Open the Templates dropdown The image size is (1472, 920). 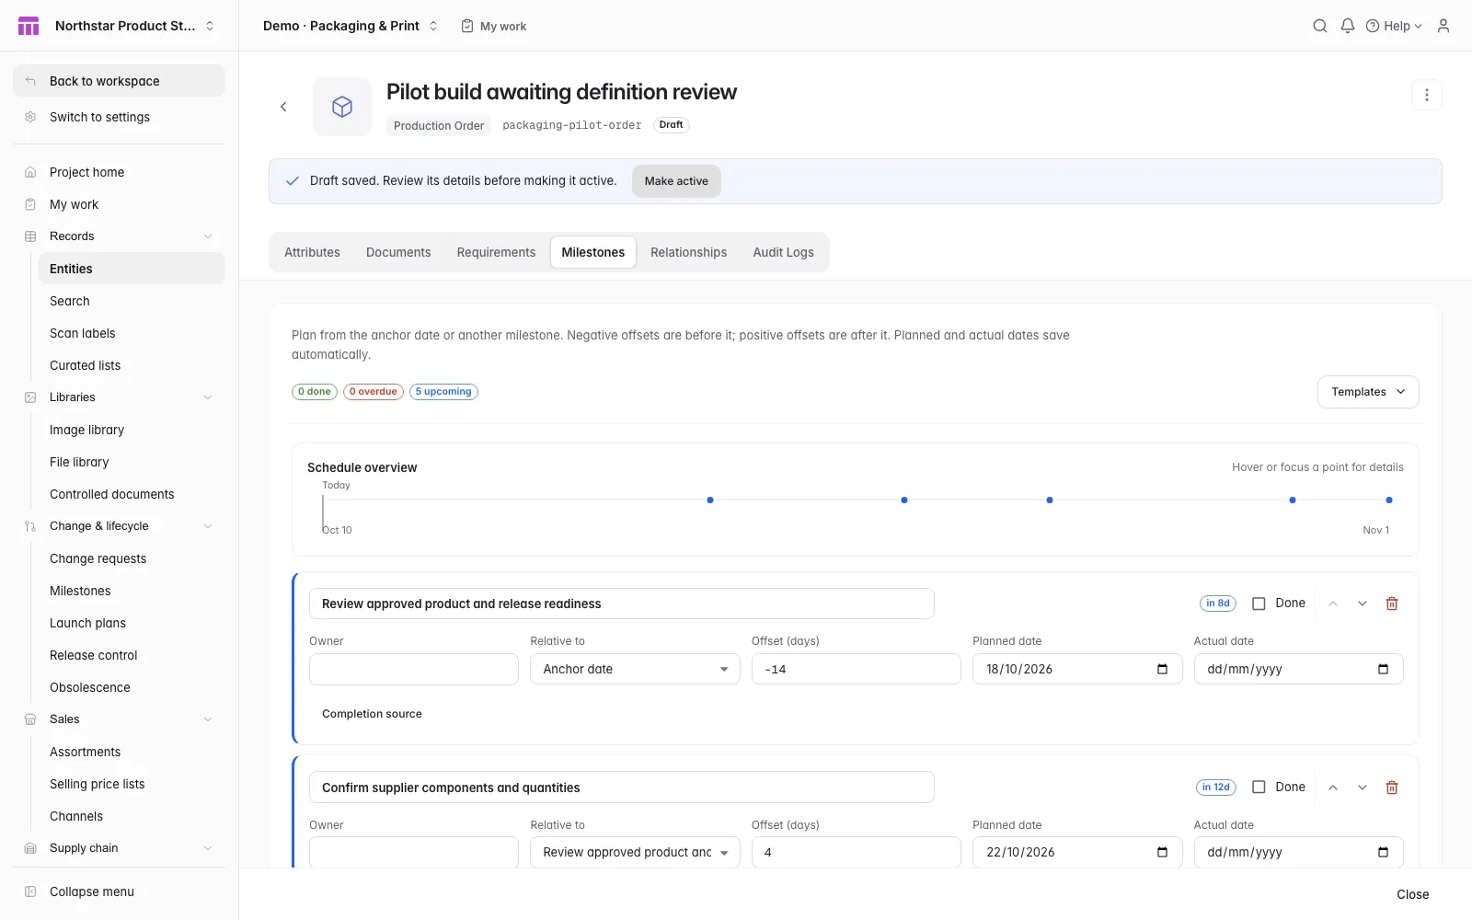(x=1368, y=392)
